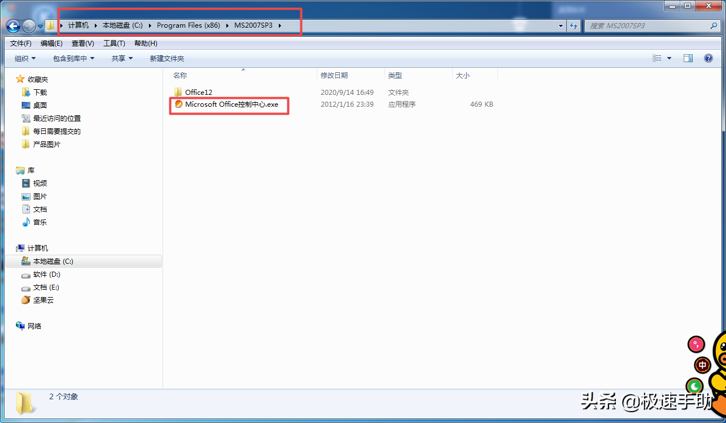Open 文档 library
Screen dimensions: 726x423
pyautogui.click(x=40, y=209)
